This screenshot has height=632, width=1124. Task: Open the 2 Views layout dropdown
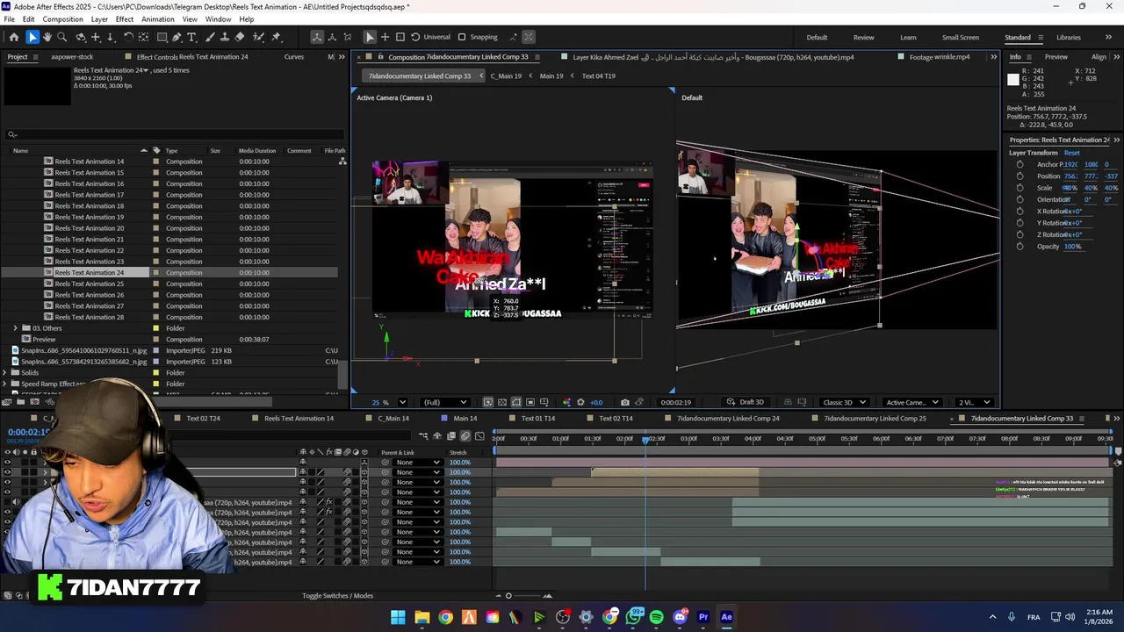click(x=976, y=402)
